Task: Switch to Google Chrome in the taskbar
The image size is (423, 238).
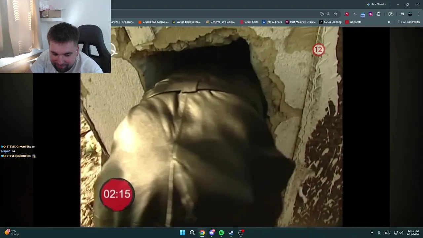Action: coord(202,233)
